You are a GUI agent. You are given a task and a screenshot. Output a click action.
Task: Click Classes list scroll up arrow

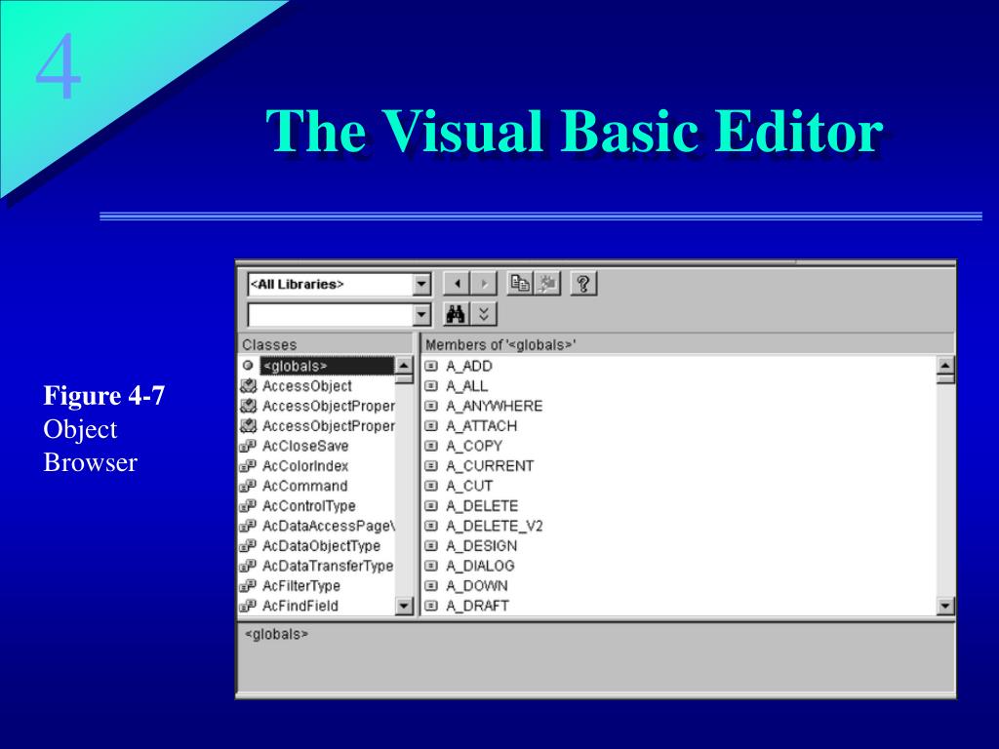405,366
